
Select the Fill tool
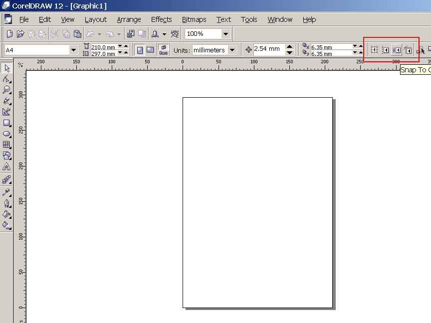(x=6, y=214)
